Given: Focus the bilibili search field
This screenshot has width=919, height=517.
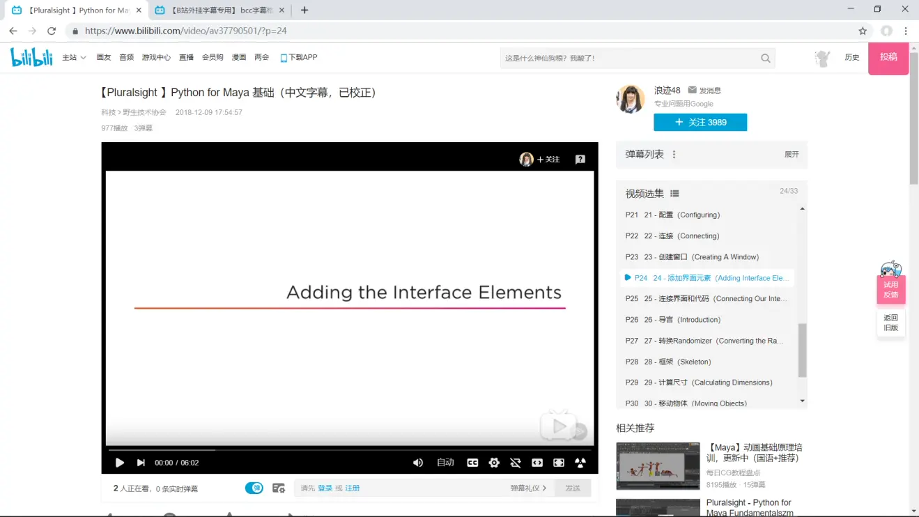Looking at the screenshot, I should pyautogui.click(x=628, y=59).
